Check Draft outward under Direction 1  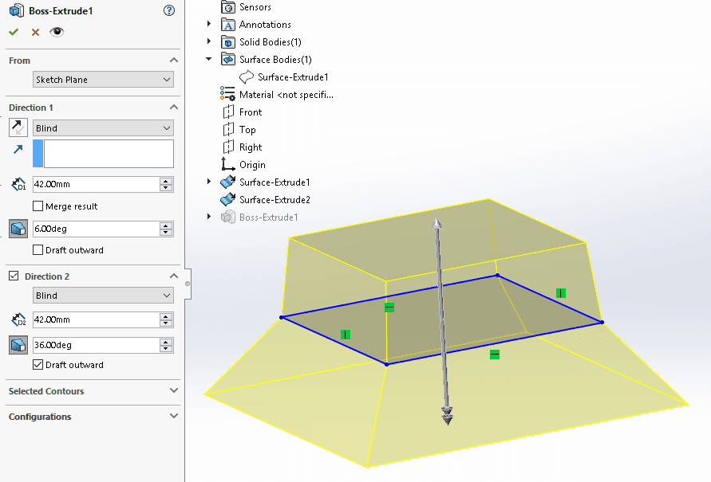38,250
